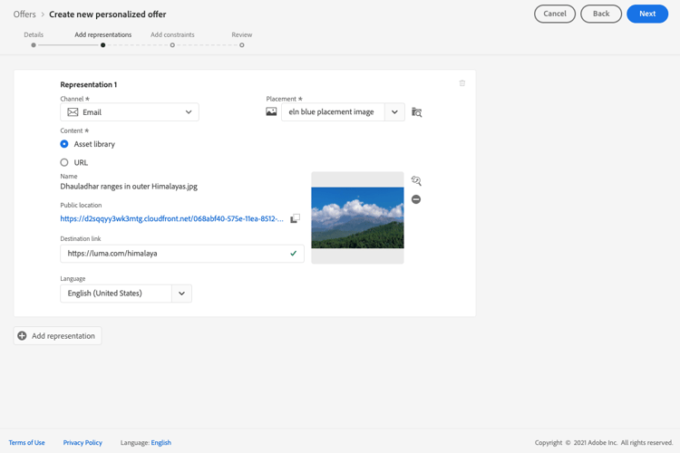Click the placement browse icon

click(417, 112)
